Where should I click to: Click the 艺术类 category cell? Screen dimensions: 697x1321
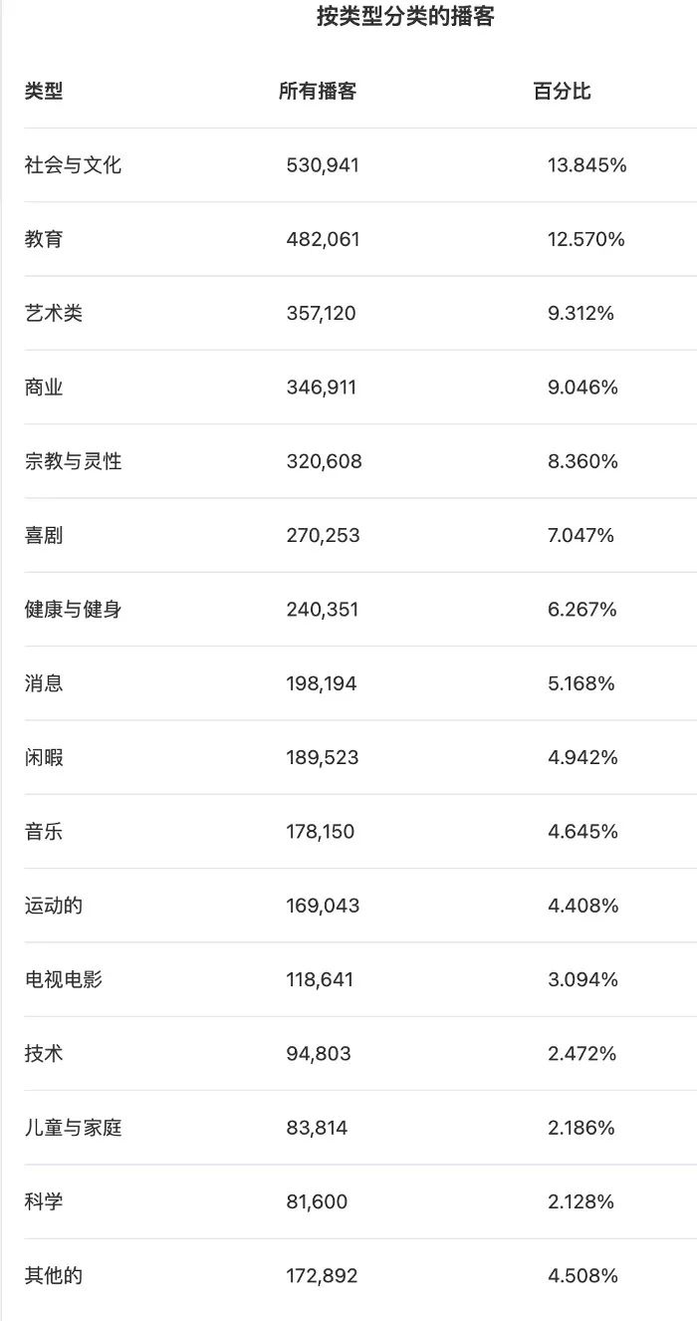pyautogui.click(x=54, y=314)
